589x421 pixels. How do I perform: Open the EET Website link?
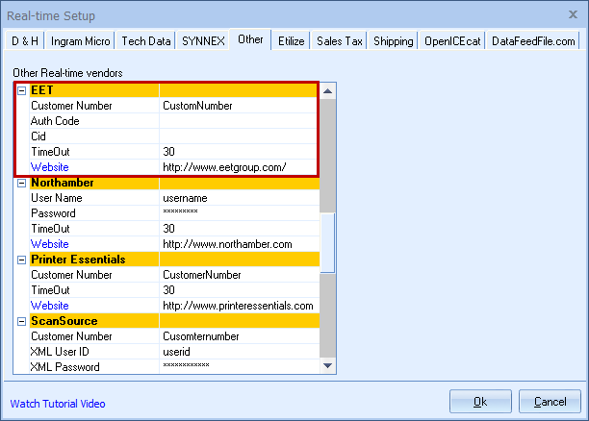click(x=50, y=167)
